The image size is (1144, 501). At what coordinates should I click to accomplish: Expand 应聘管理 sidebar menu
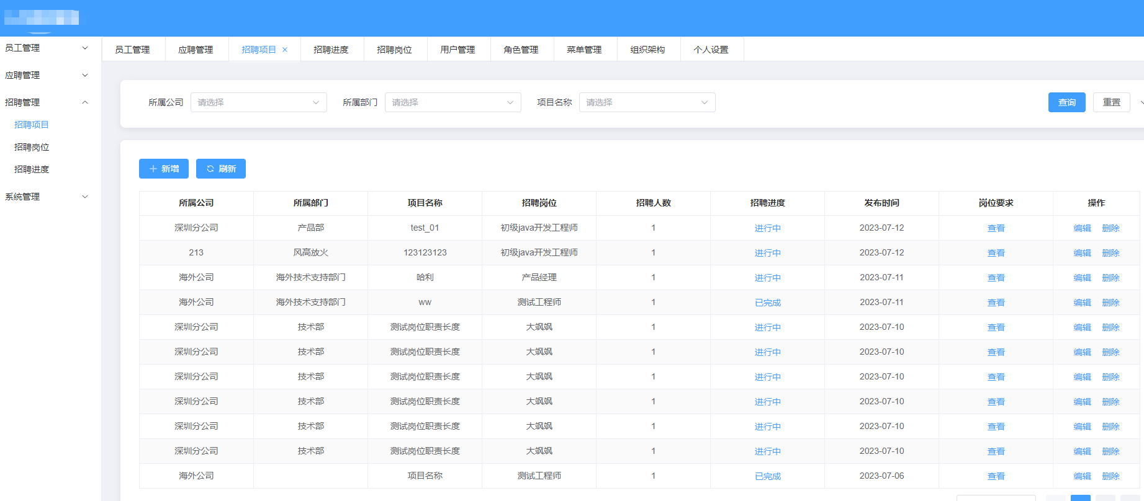click(47, 75)
